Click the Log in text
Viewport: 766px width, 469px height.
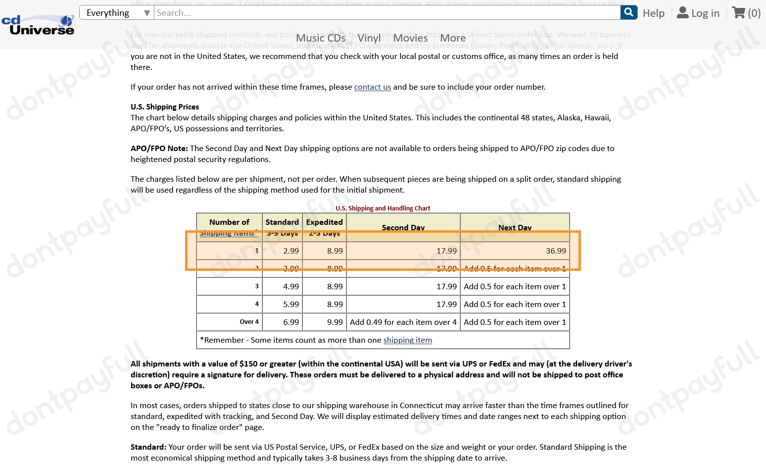tap(705, 13)
